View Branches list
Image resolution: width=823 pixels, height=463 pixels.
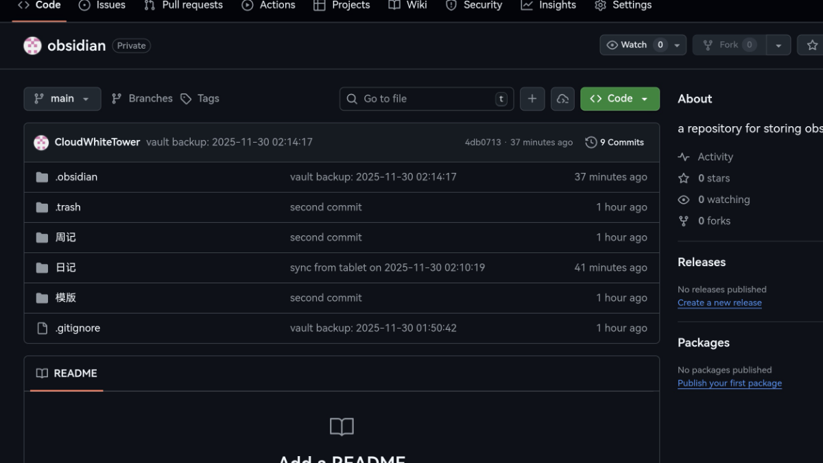[x=142, y=99]
